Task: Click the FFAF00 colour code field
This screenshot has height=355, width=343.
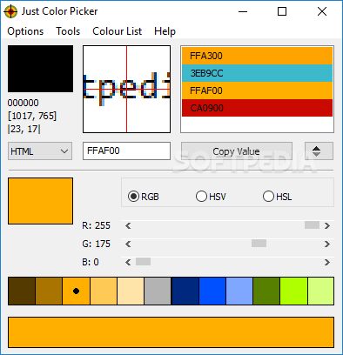Action: 126,151
